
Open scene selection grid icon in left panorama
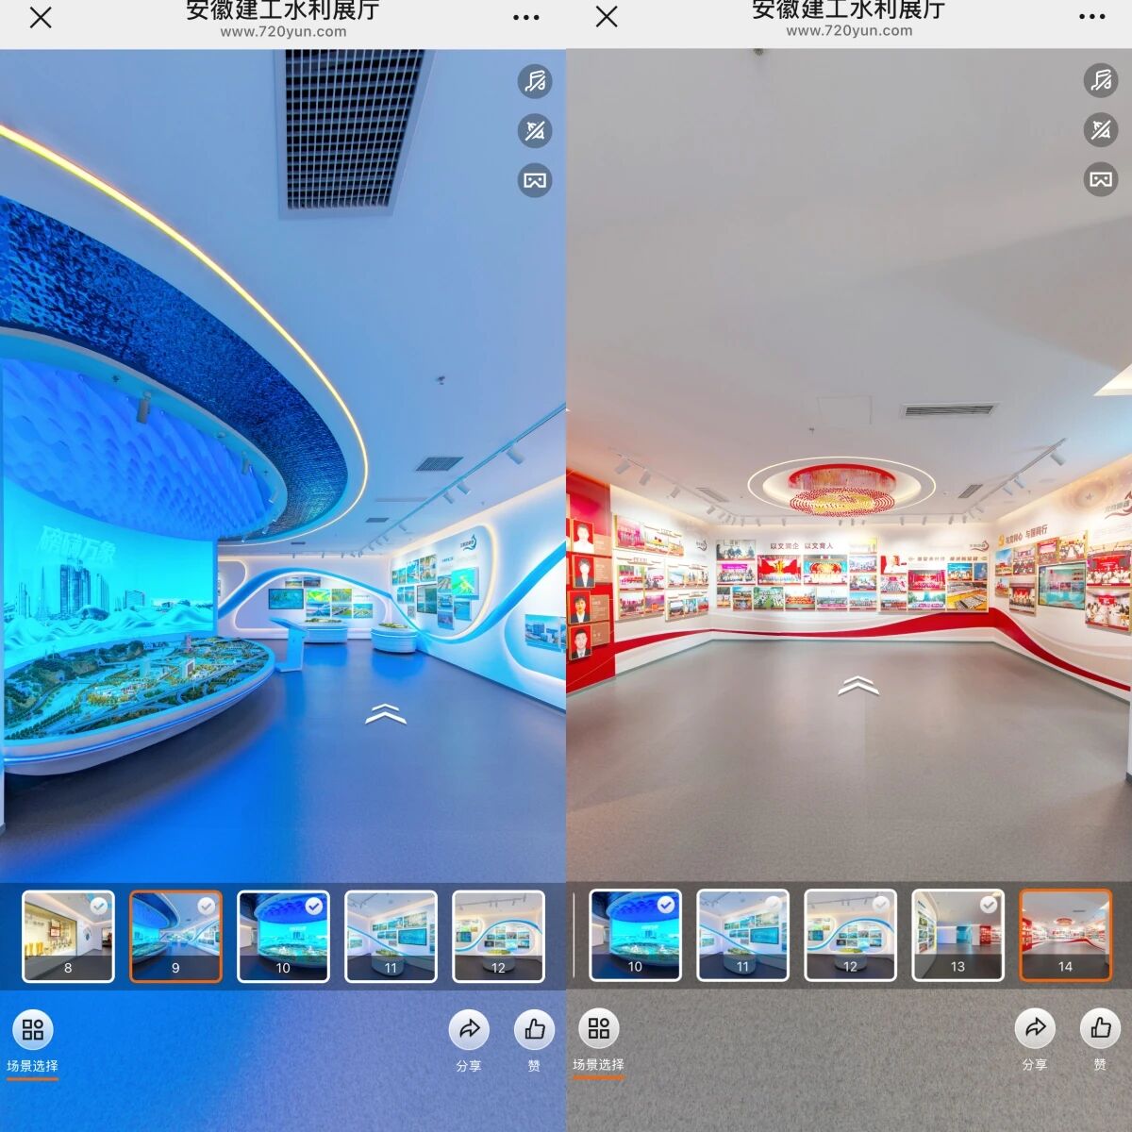(33, 1029)
